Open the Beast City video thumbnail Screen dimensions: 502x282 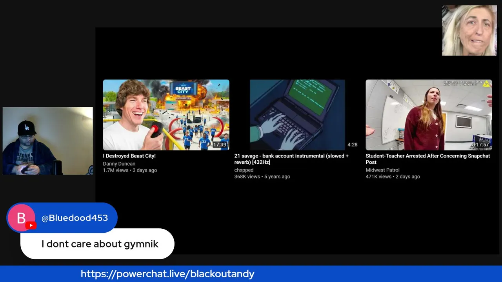(x=166, y=115)
